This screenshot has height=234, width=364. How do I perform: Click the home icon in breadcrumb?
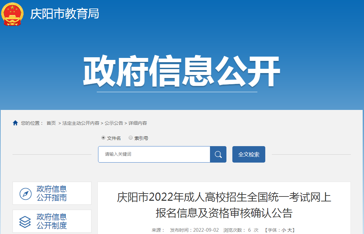click(15, 123)
